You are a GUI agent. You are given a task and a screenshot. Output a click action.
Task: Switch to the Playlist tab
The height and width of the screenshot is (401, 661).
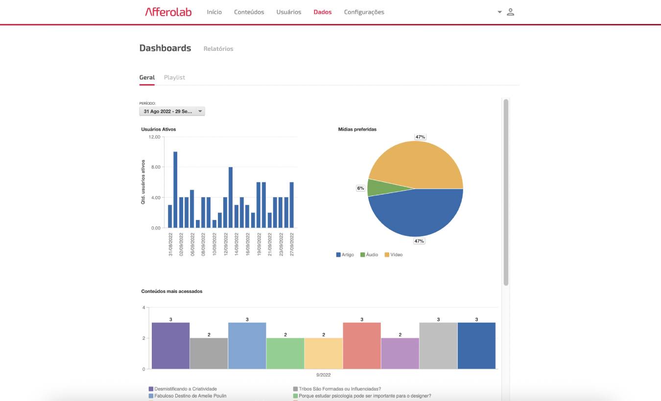174,77
